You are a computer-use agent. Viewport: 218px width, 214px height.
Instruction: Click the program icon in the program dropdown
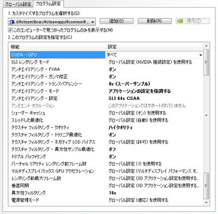[12, 22]
